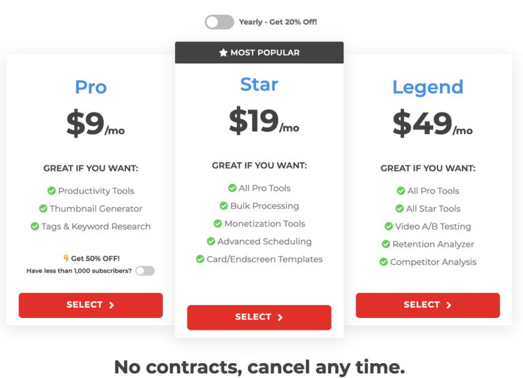Screen dimensions: 523x378
Task: Select the Star plan button
Action: click(259, 317)
